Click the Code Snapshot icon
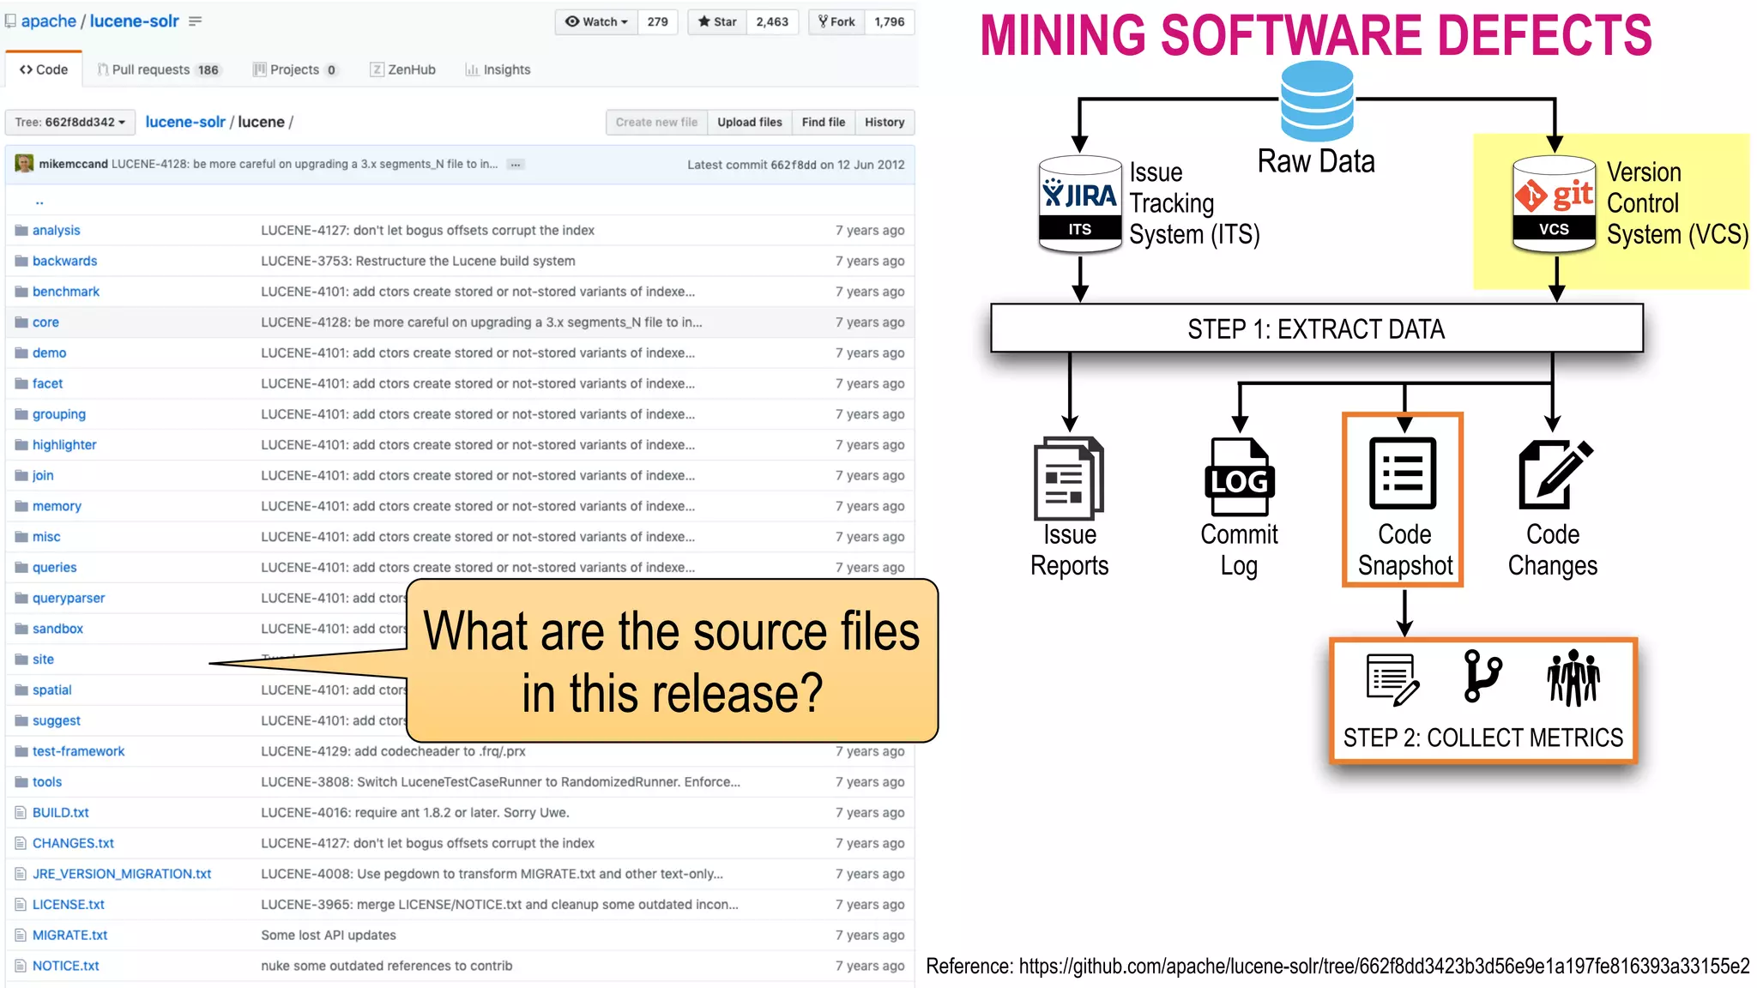Screen dimensions: 1757x988 point(1404,473)
